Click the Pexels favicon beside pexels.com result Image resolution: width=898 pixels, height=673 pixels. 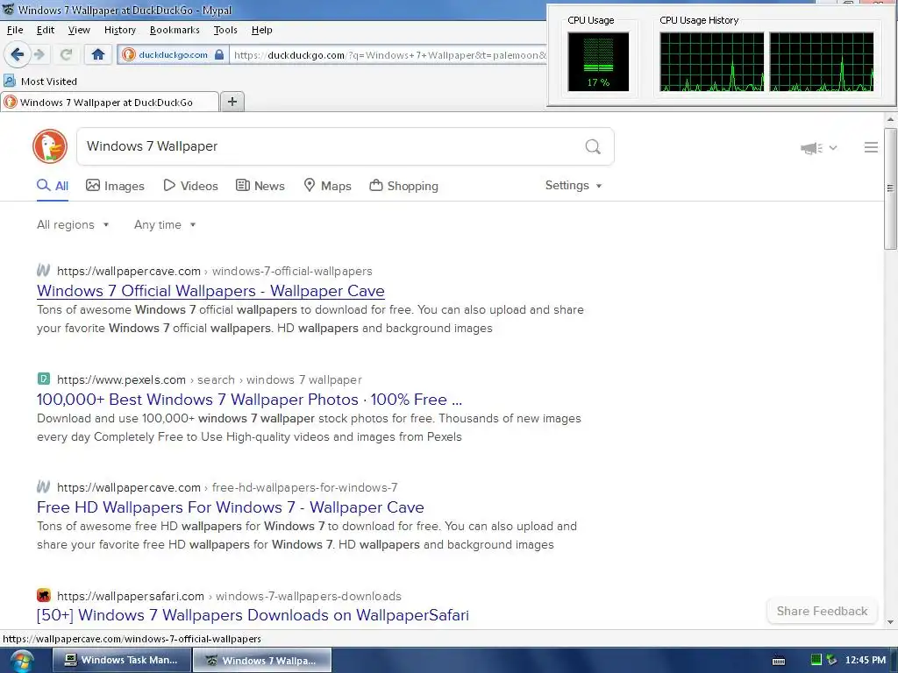[44, 379]
